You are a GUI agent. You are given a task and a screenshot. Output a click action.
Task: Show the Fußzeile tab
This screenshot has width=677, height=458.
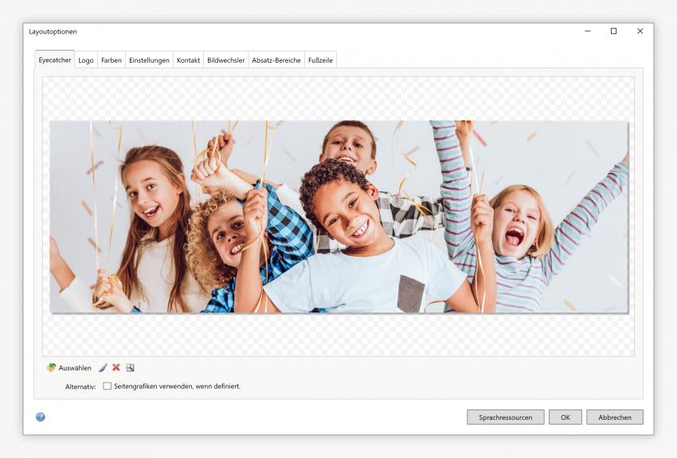320,60
